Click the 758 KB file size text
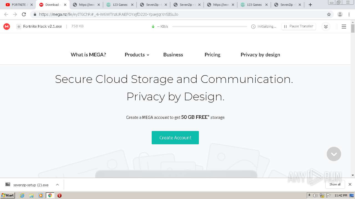The width and height of the screenshot is (355, 199). (77, 26)
